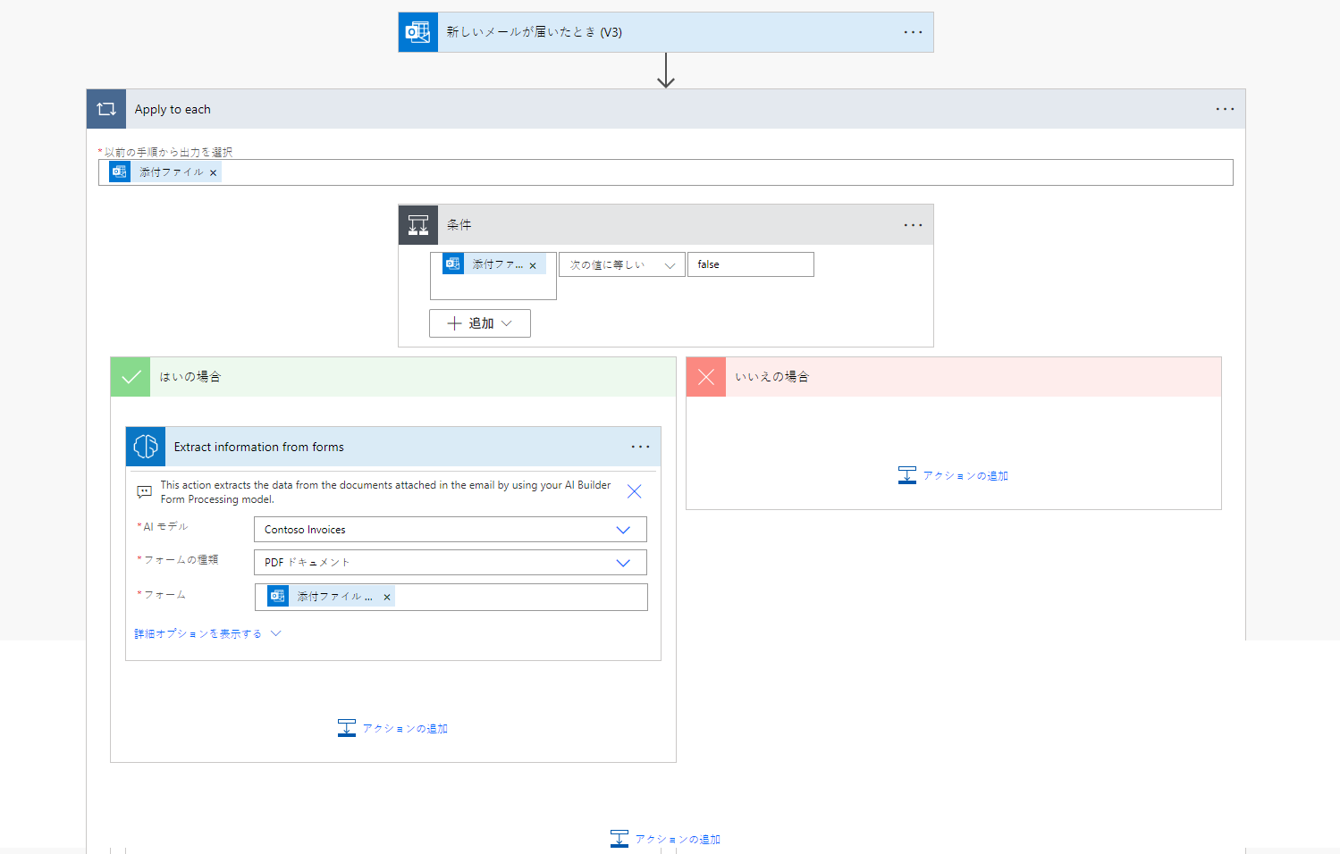Click the AI Builder brain icon on the extract action
The height and width of the screenshot is (854, 1340).
pos(146,447)
